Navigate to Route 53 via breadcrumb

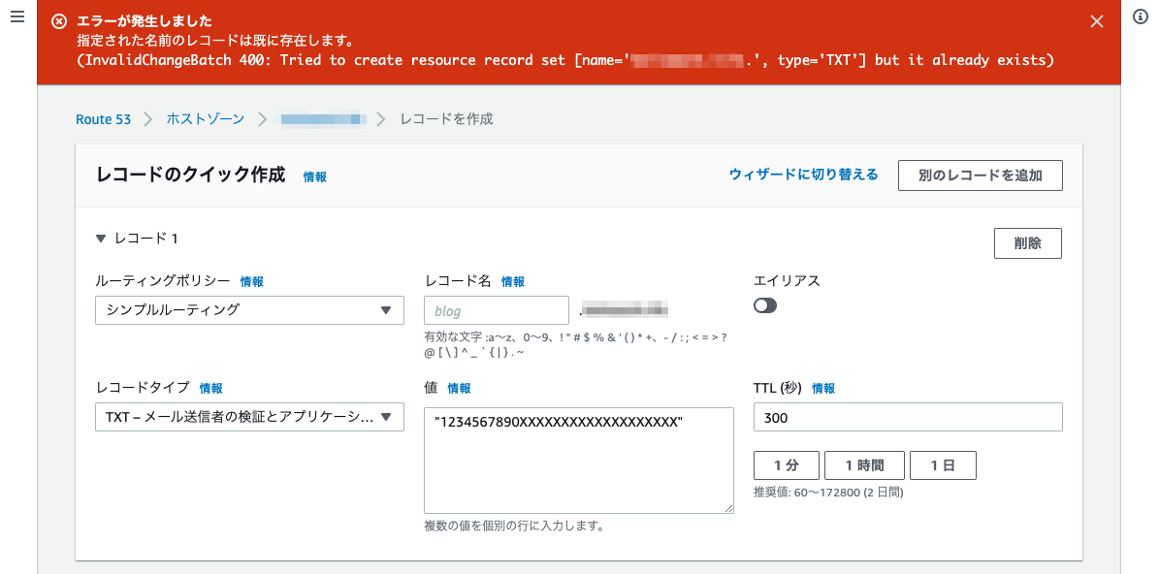pos(103,118)
